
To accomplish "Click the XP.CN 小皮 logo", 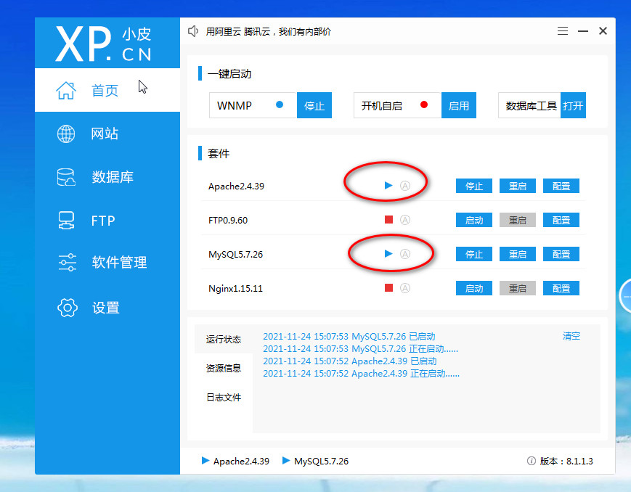I will 103,44.
